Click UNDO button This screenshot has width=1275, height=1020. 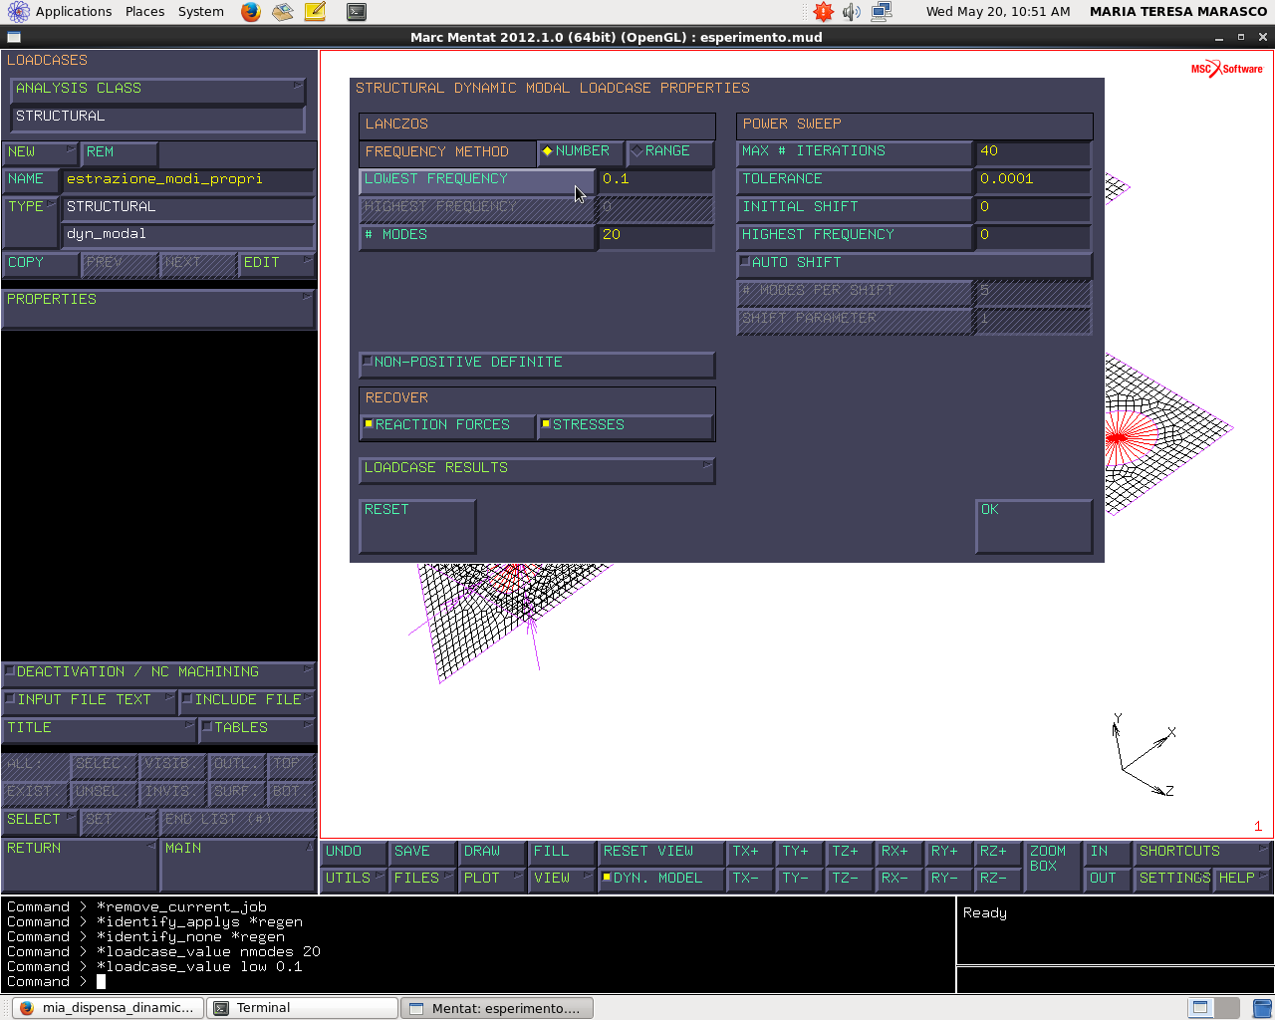coord(355,853)
